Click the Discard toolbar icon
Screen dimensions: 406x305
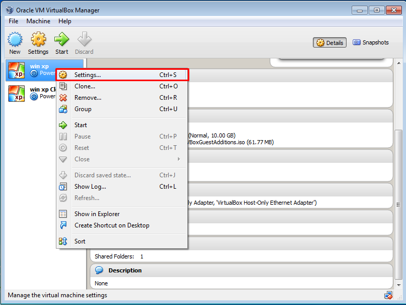pyautogui.click(x=84, y=39)
